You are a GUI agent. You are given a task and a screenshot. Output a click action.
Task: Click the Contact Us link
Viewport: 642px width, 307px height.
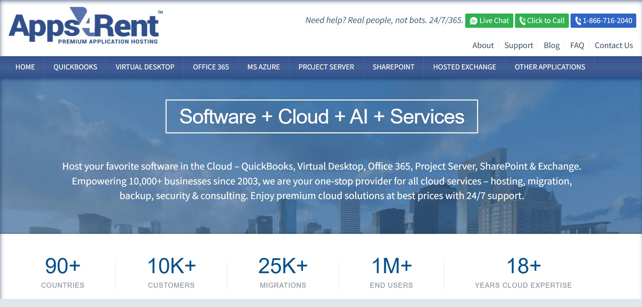point(614,45)
